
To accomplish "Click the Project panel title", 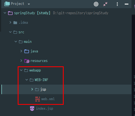I will pyautogui.click(x=17, y=4).
